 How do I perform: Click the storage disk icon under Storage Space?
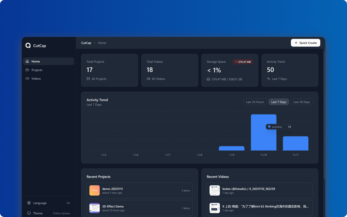[x=209, y=79]
